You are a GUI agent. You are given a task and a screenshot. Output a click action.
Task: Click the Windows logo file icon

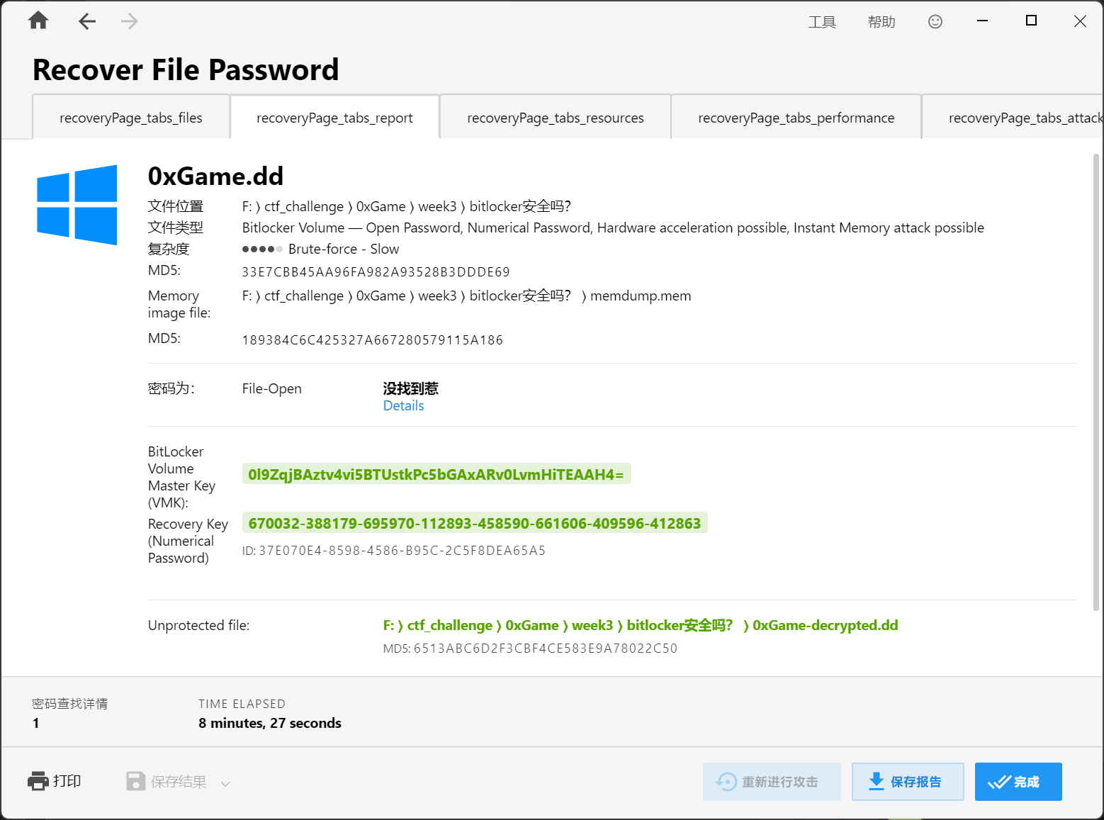[x=77, y=206]
